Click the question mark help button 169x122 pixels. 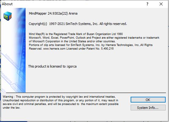tap(147, 4)
